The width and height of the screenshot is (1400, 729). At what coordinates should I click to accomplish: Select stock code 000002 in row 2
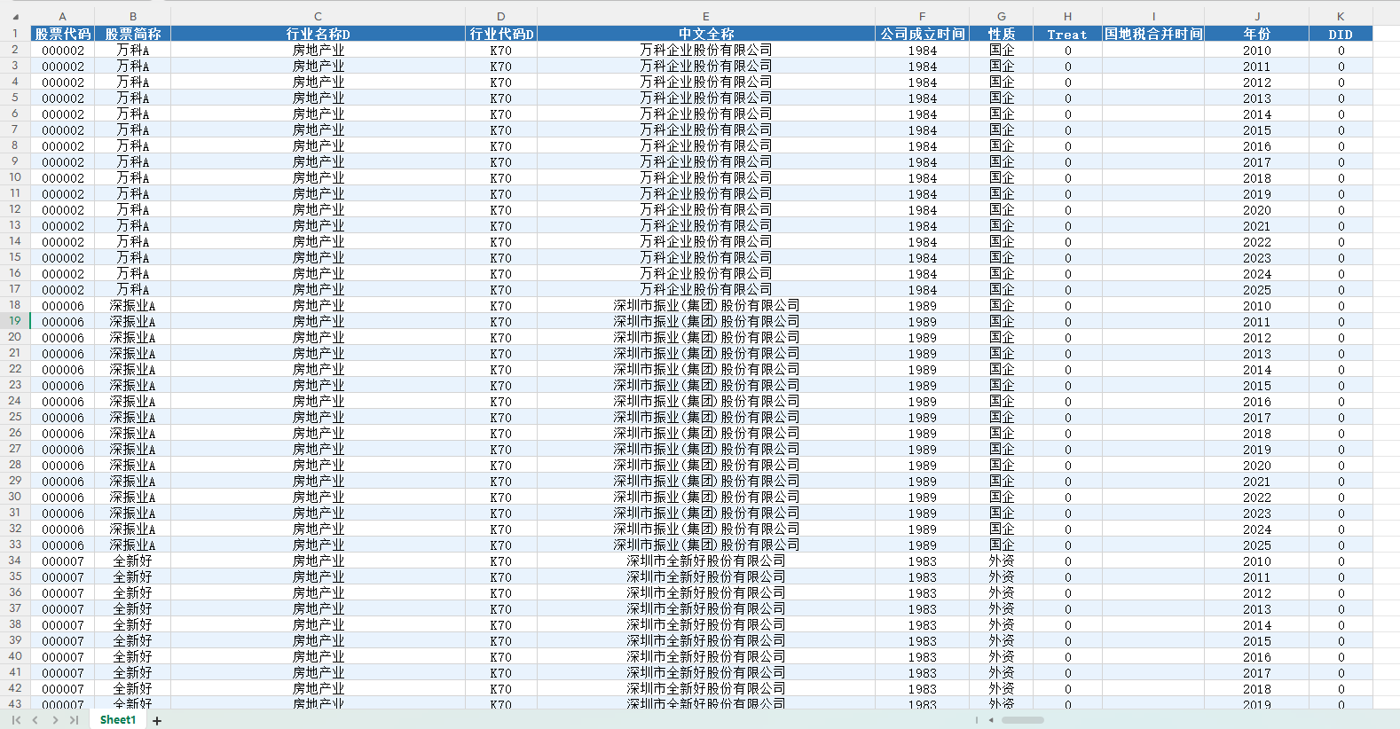point(62,50)
